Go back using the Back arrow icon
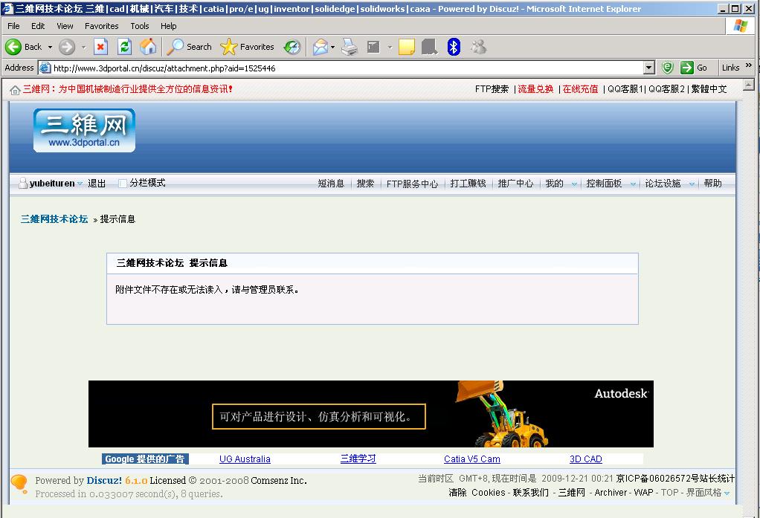 (13, 47)
